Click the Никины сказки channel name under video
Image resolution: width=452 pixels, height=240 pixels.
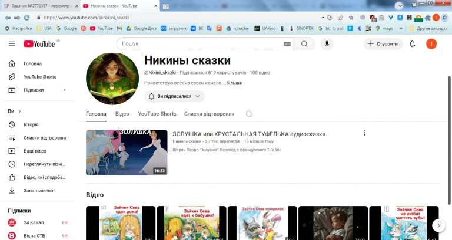click(187, 141)
